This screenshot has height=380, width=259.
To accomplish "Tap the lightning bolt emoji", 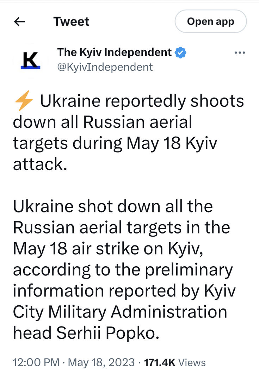I will tap(24, 102).
